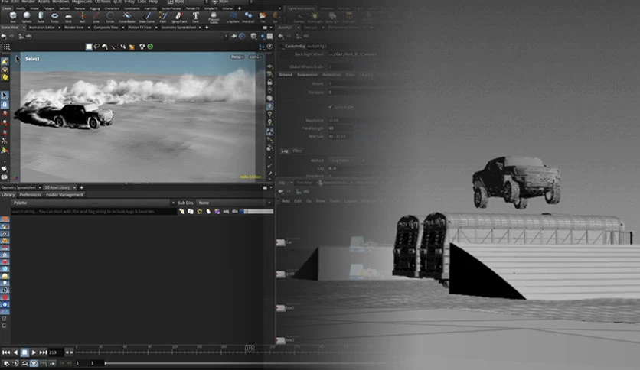640x370 pixels.
Task: Switch to the Modify shelf tab
Action: click(21, 8)
